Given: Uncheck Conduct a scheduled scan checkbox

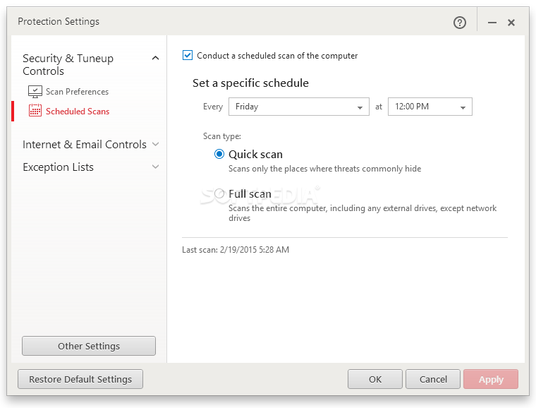Looking at the screenshot, I should (188, 55).
